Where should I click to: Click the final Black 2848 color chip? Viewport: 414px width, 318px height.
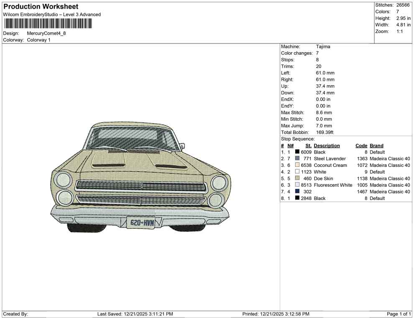coord(299,198)
